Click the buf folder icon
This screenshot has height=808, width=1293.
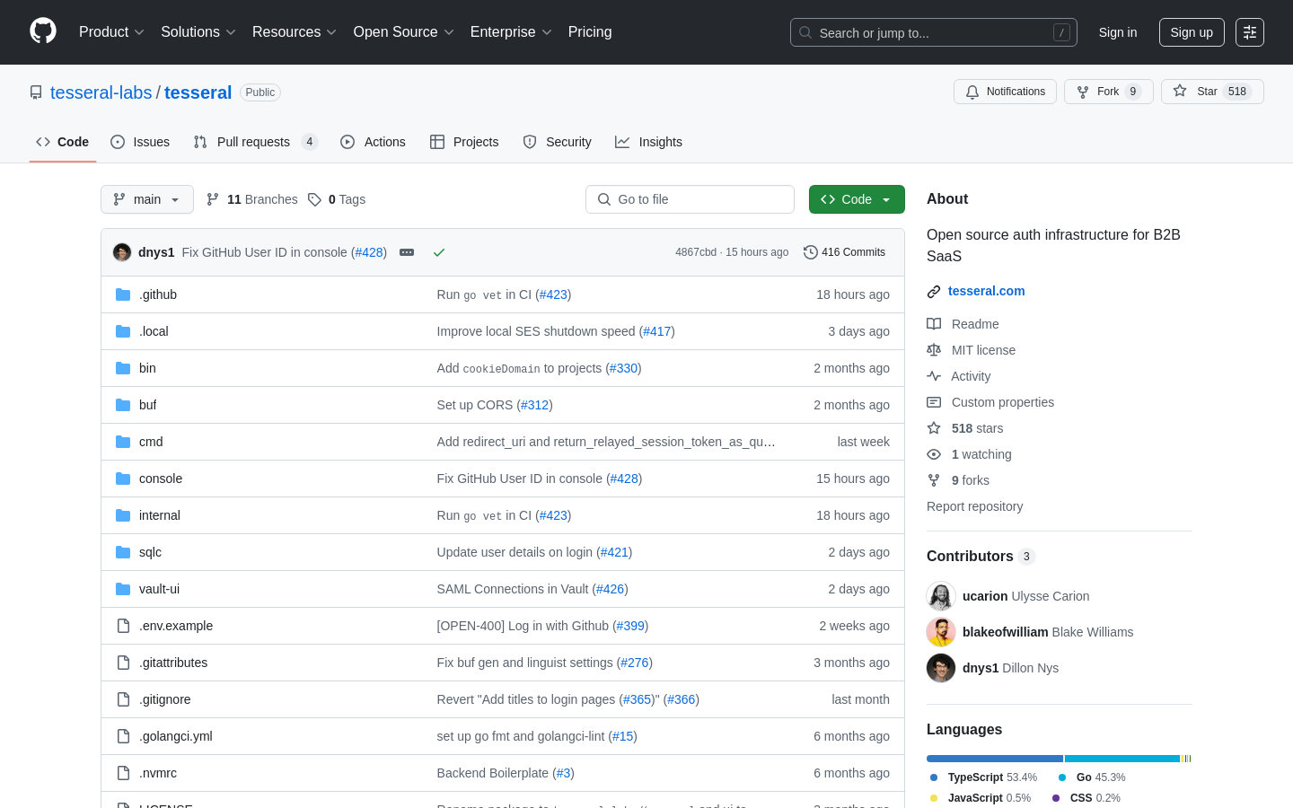[123, 405]
